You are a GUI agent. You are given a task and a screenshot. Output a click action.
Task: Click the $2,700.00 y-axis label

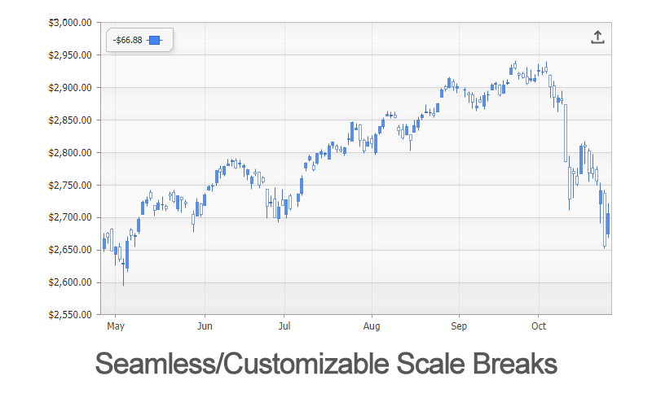[70, 217]
